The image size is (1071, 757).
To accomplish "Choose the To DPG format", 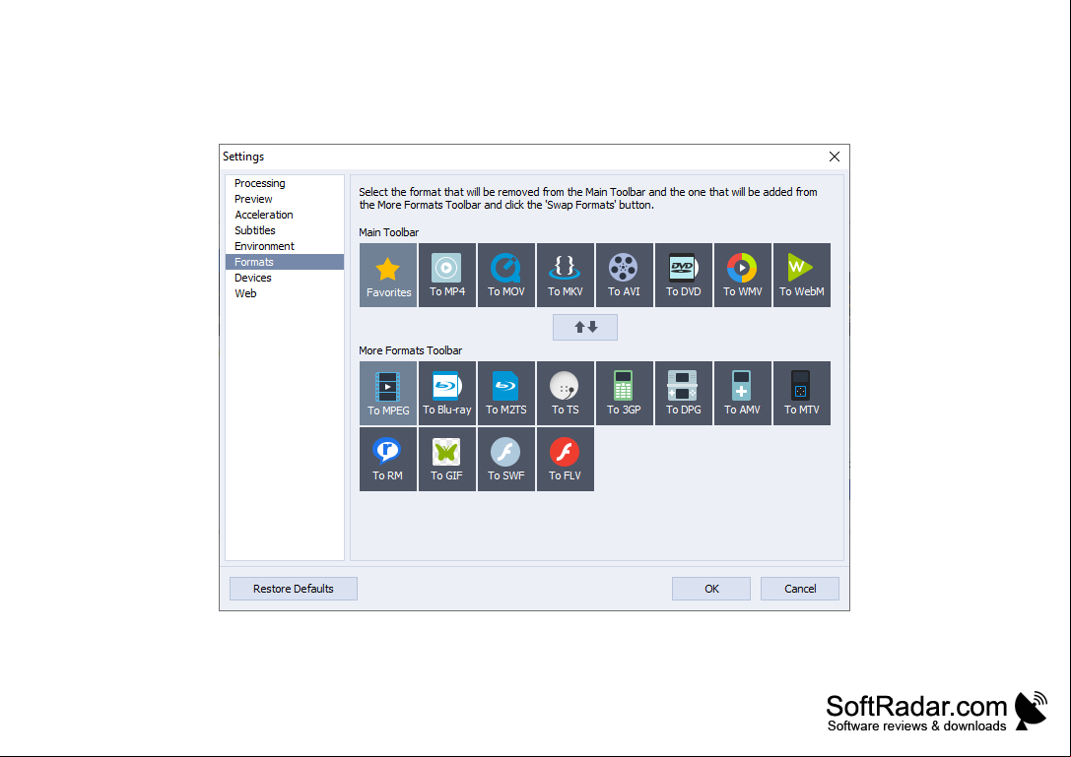I will pos(684,393).
